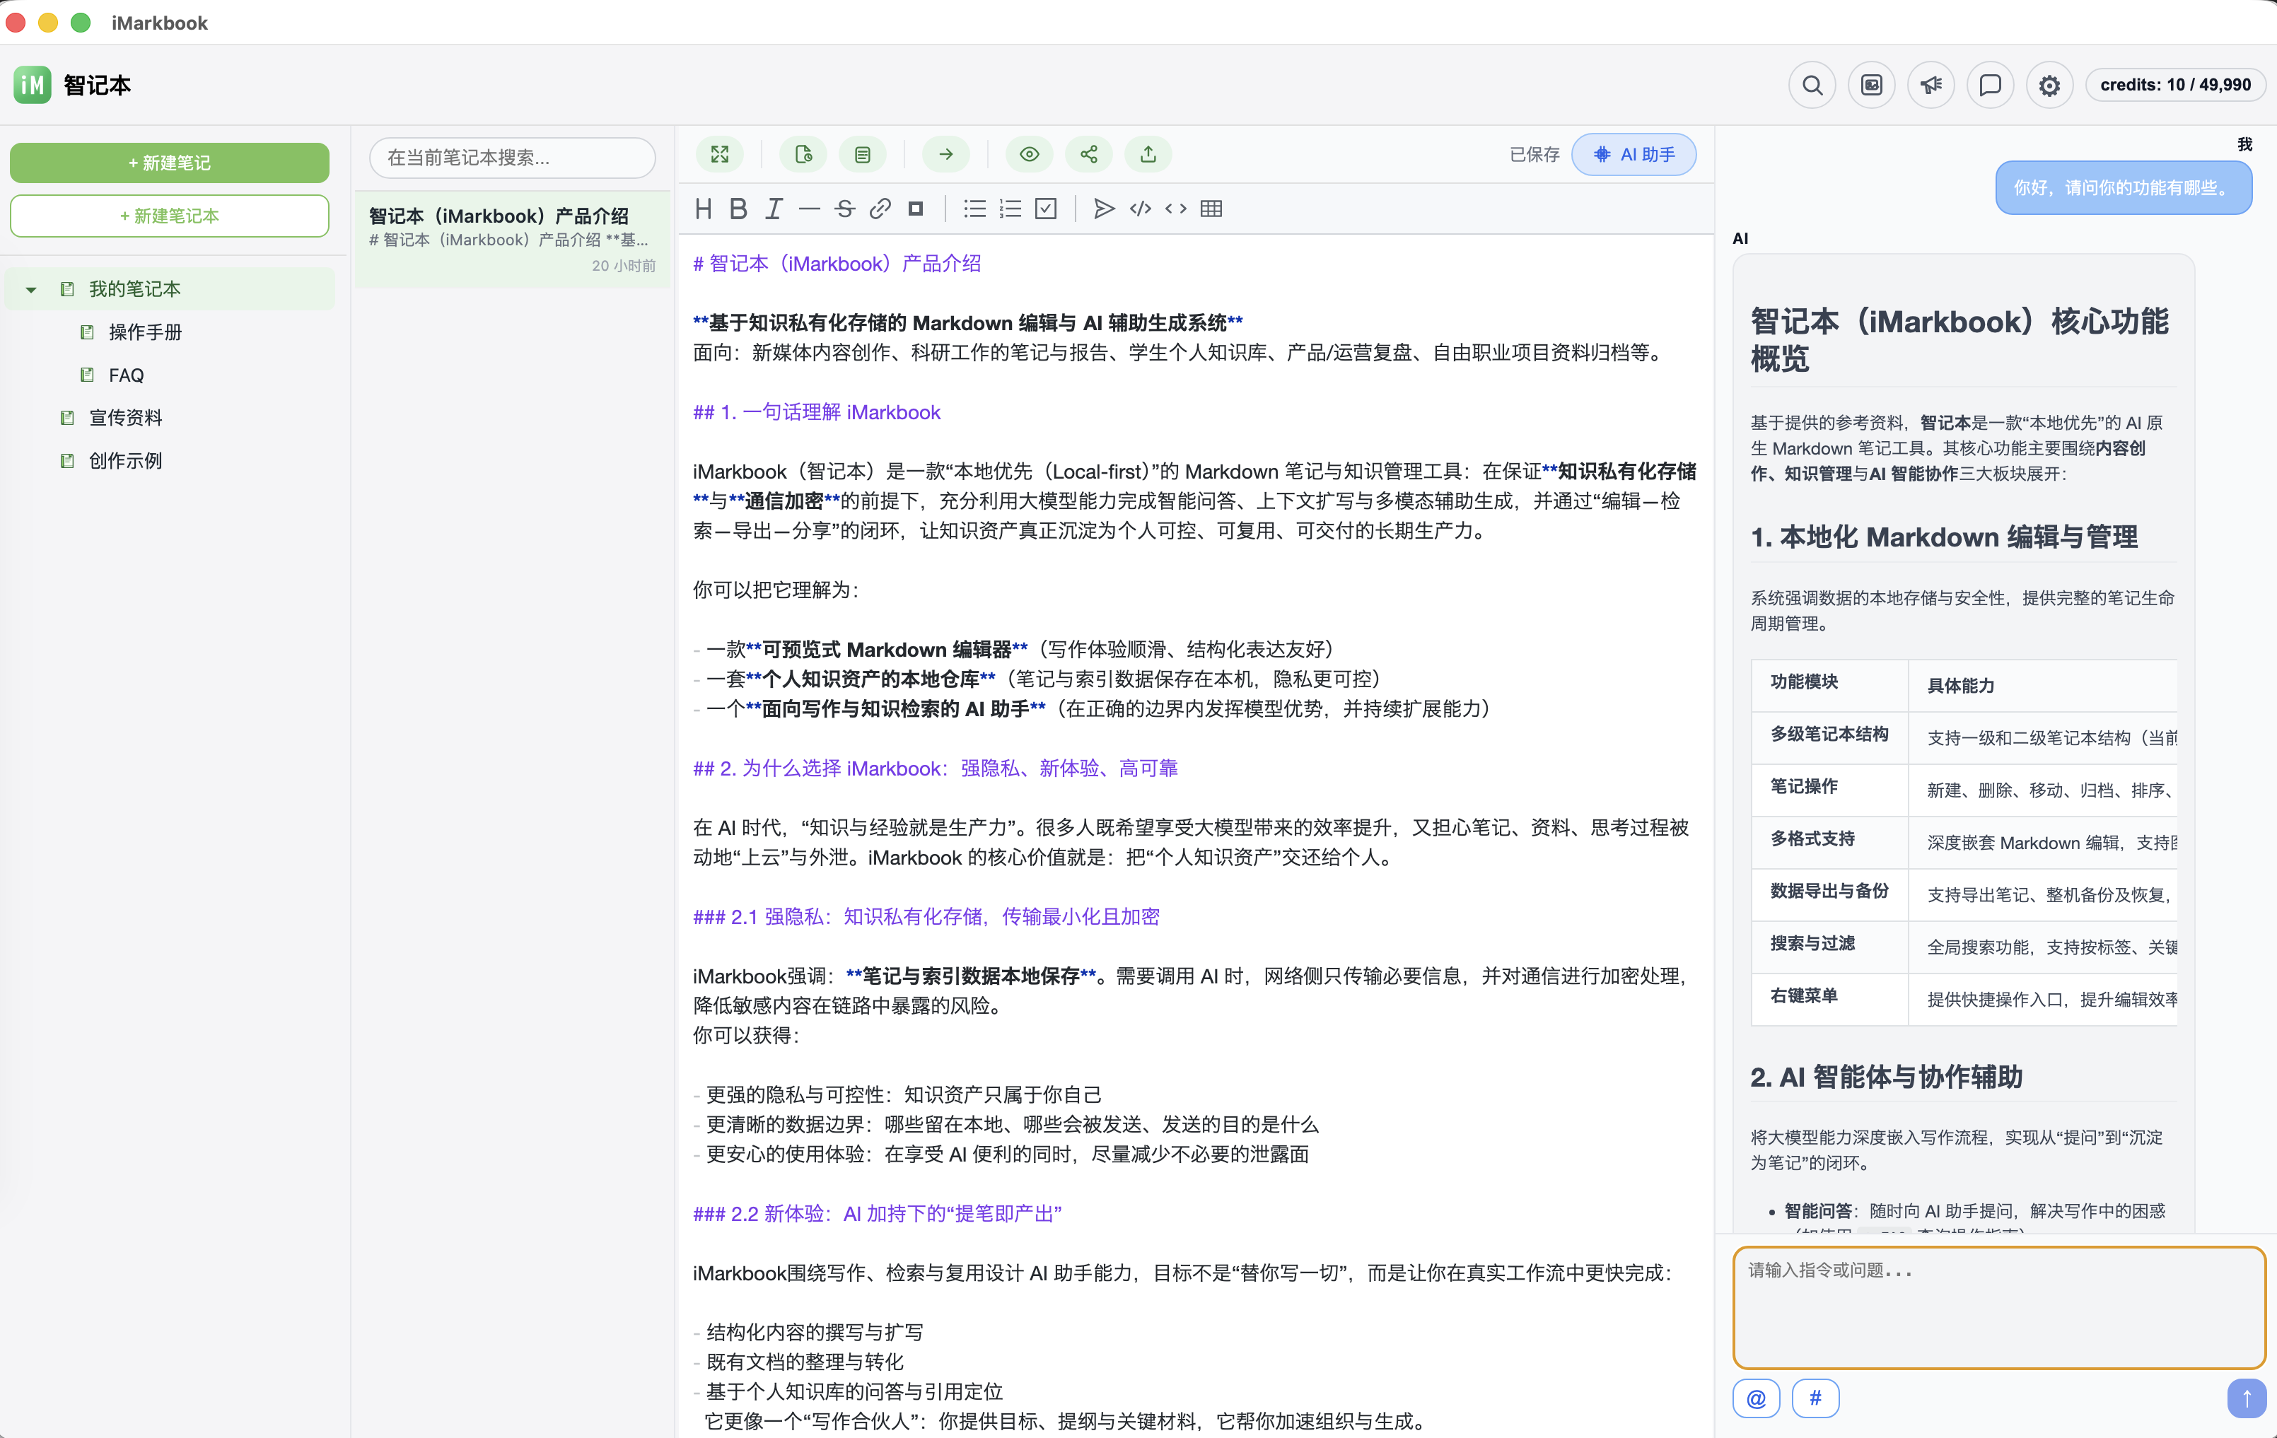Toggle bold formatting

tap(738, 208)
